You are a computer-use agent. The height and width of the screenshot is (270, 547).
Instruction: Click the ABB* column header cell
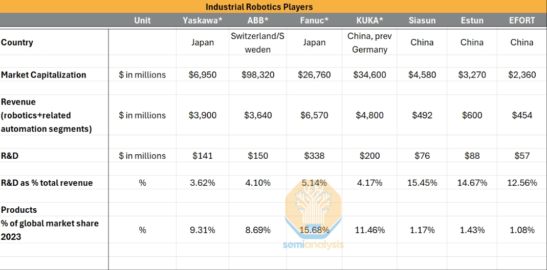258,20
